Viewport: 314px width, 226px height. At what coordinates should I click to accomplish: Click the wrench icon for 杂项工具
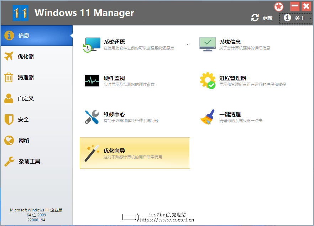point(9,161)
